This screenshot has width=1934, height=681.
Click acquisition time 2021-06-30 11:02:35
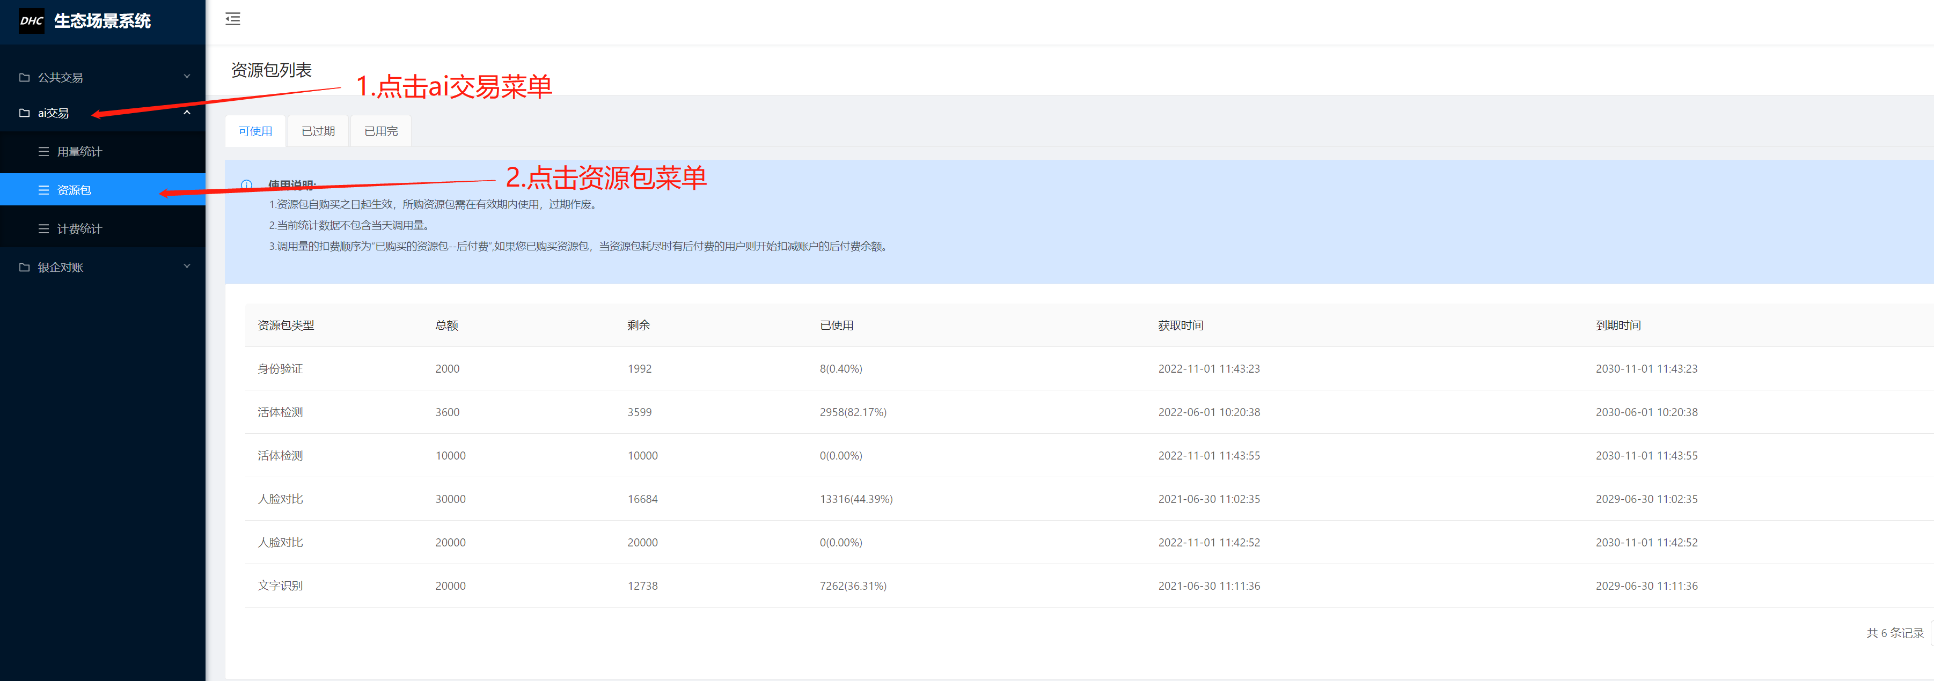[x=1208, y=500]
